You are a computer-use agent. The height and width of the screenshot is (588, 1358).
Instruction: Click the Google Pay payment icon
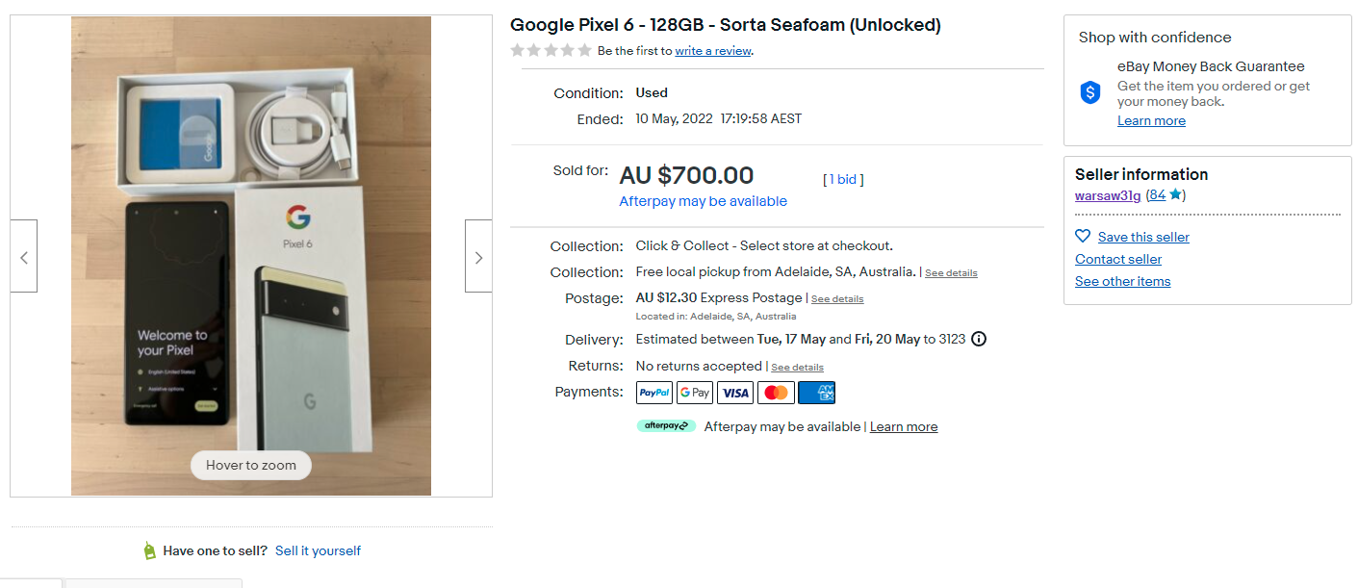tap(695, 393)
